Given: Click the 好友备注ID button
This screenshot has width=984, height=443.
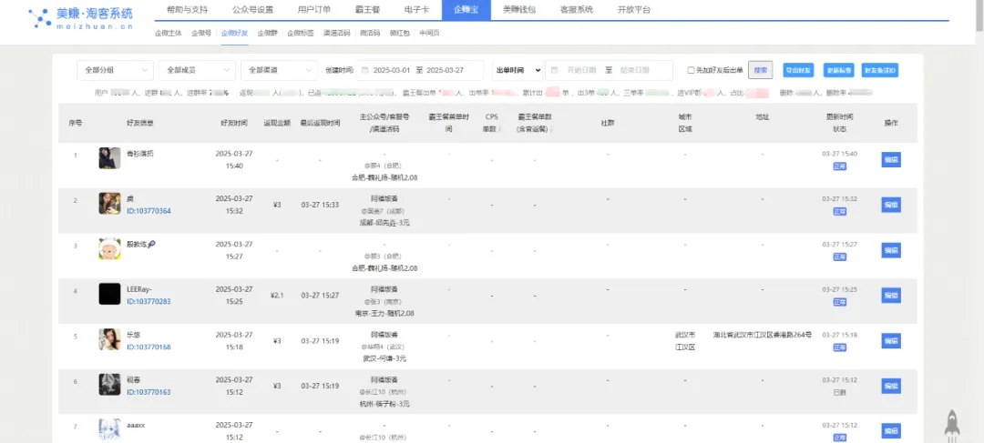Looking at the screenshot, I should coord(880,70).
